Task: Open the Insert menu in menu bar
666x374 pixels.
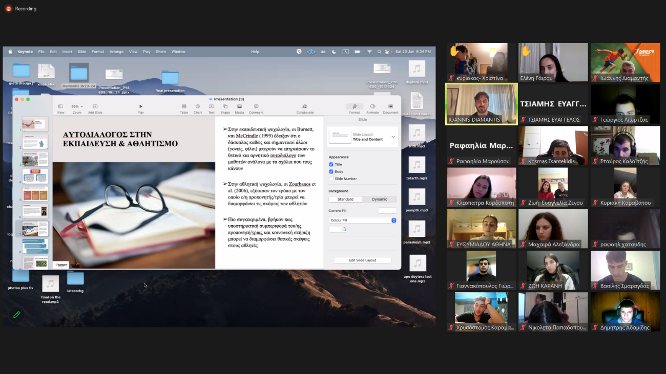Action: (x=67, y=52)
